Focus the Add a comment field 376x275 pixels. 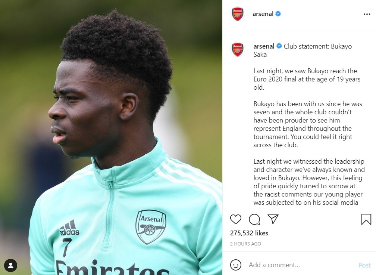pos(301,265)
